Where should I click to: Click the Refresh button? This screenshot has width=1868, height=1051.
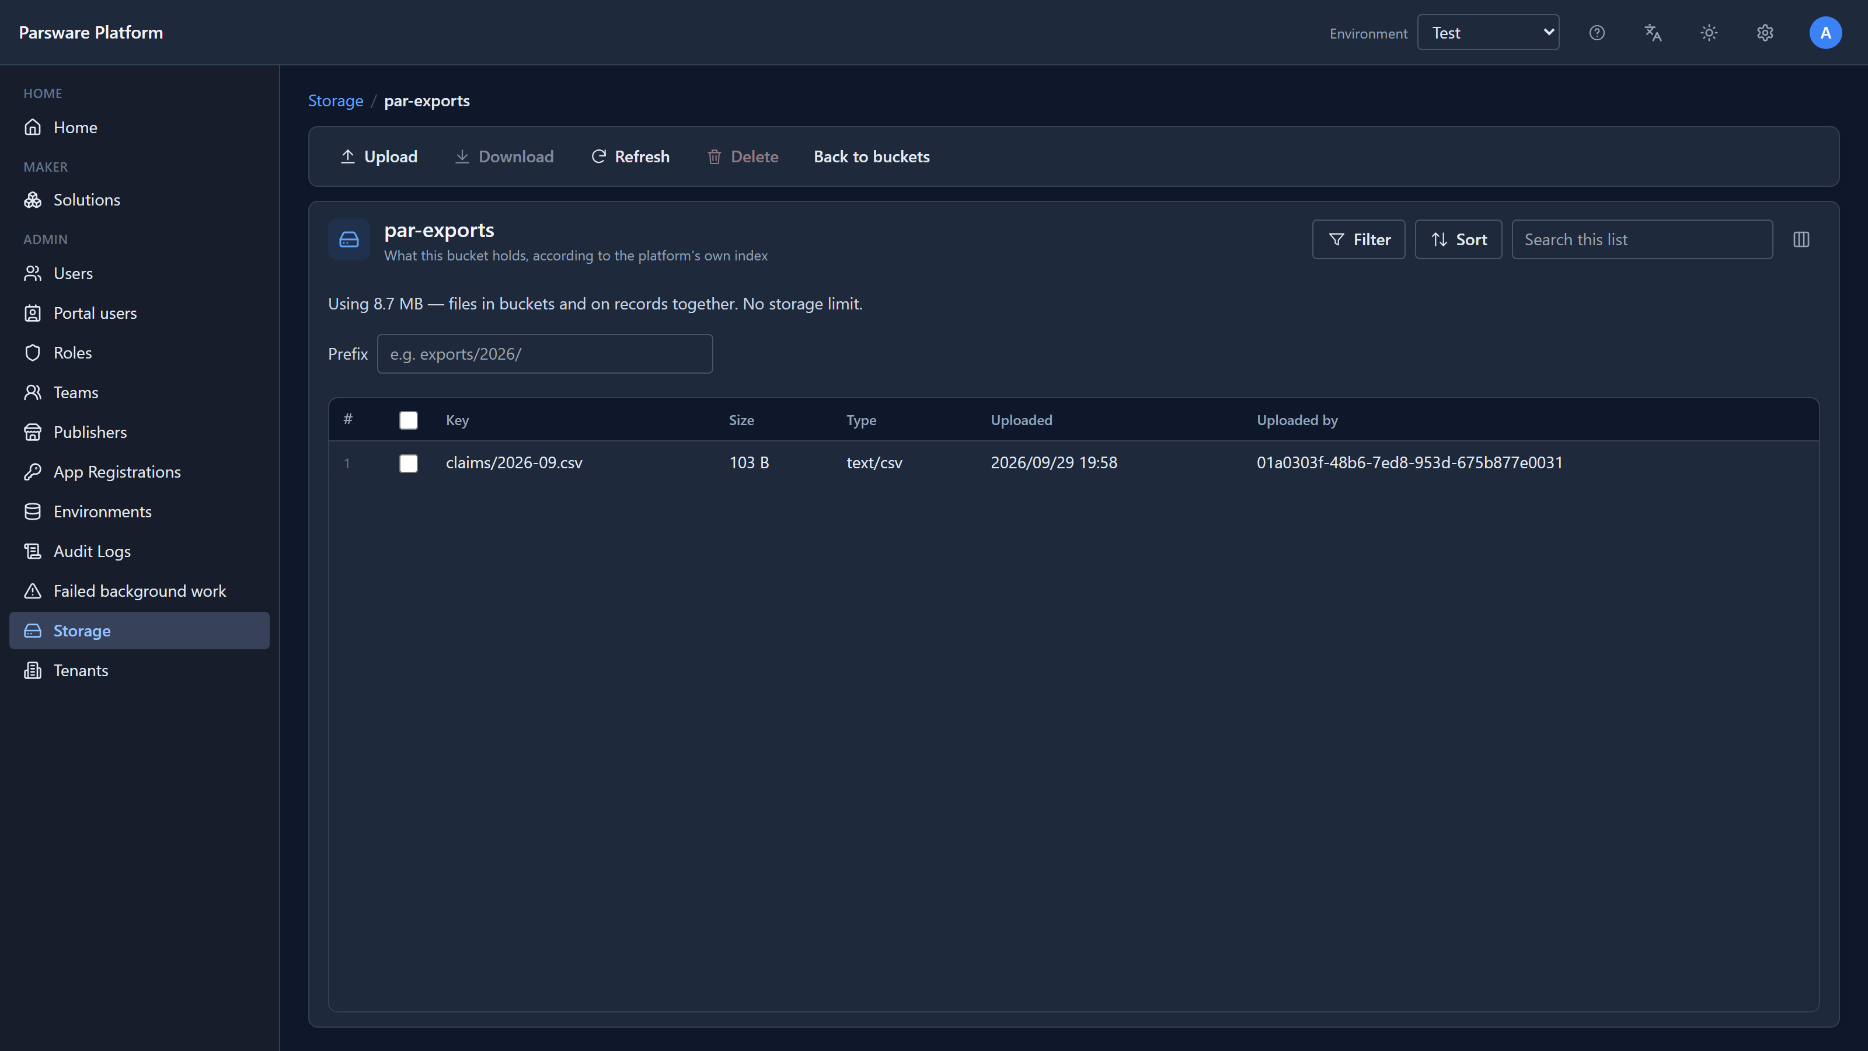(630, 156)
